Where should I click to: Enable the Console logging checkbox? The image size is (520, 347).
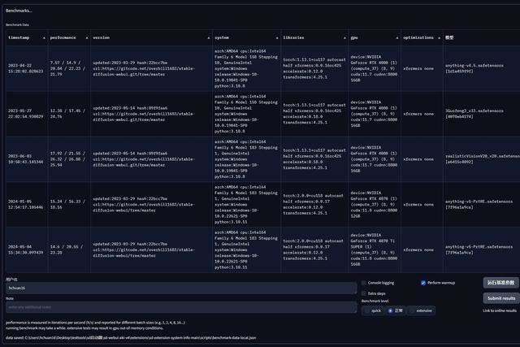point(364,283)
